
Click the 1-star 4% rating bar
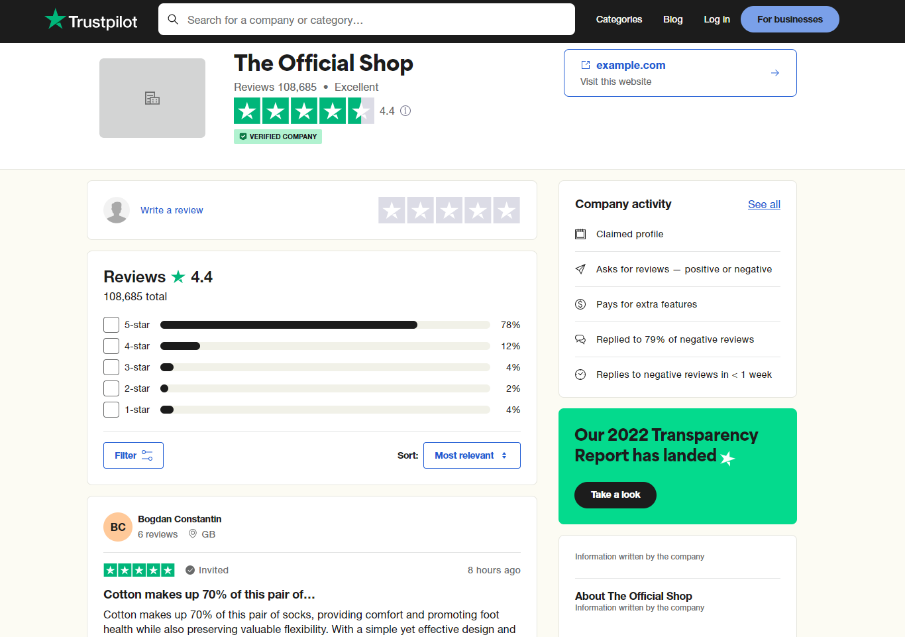[325, 410]
